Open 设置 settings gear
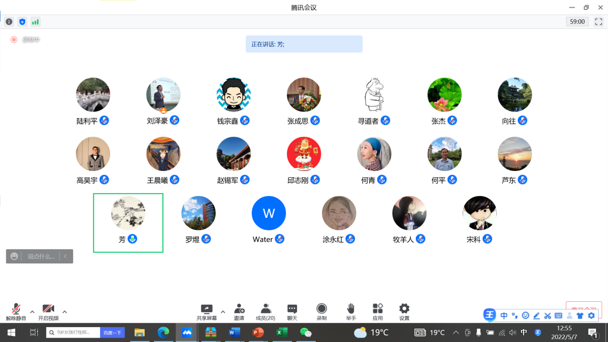This screenshot has height=342, width=608. tap(404, 312)
